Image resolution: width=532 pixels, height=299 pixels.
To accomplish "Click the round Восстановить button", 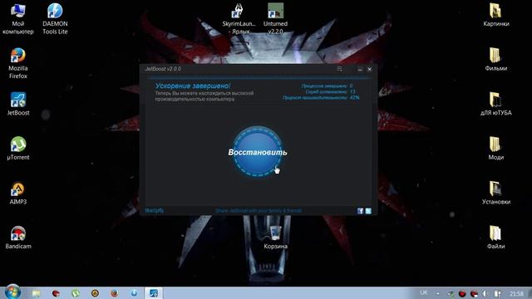I will click(x=257, y=152).
